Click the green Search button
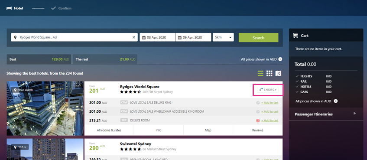The height and width of the screenshot is (160, 367). [258, 37]
